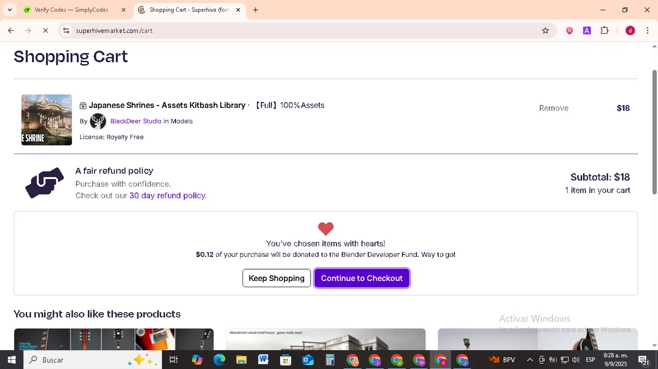Stop loading the page
Image resolution: width=658 pixels, height=369 pixels.
pos(45,31)
